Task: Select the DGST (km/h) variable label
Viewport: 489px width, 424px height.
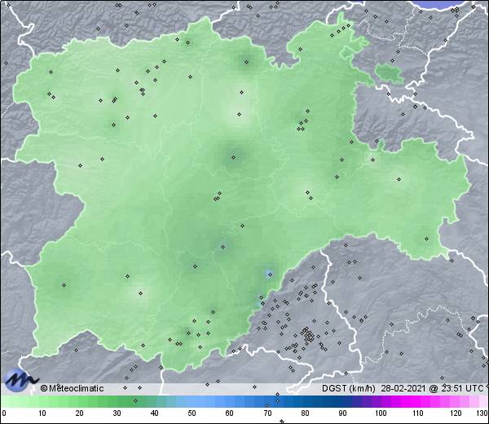Action: coord(349,388)
